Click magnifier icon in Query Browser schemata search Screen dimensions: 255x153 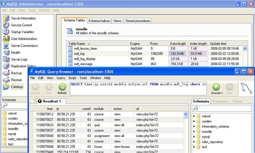[x=195, y=108]
